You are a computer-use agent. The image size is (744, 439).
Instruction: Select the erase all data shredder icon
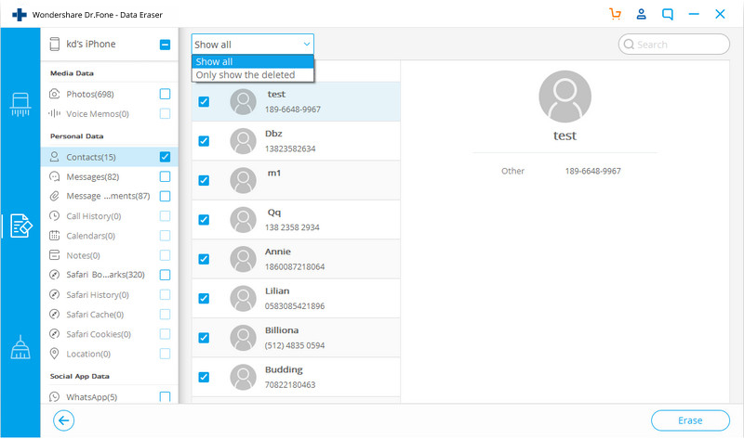[x=20, y=104]
